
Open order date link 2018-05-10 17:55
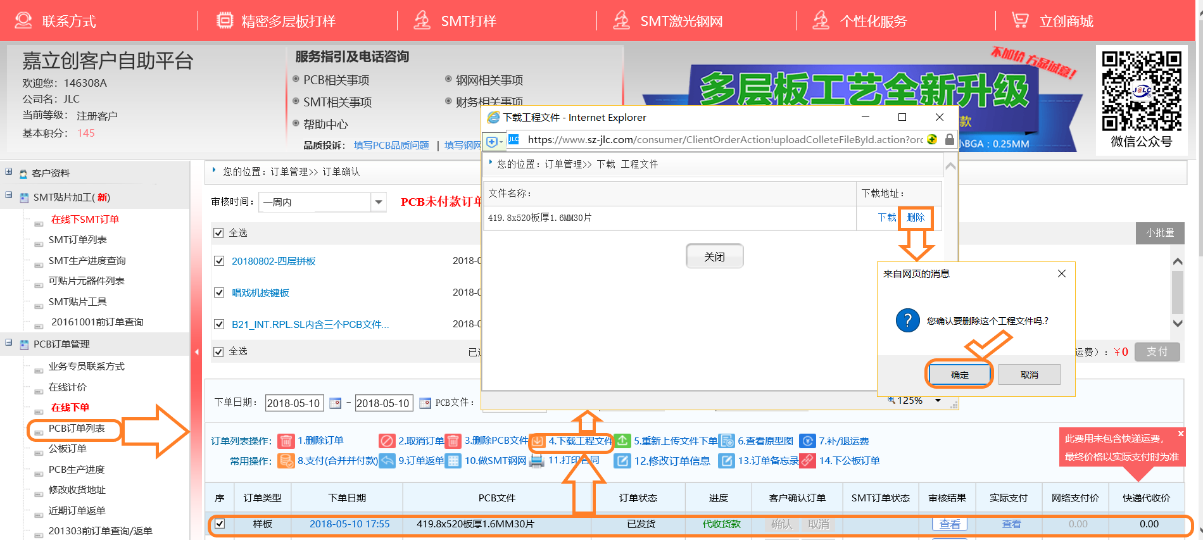350,524
